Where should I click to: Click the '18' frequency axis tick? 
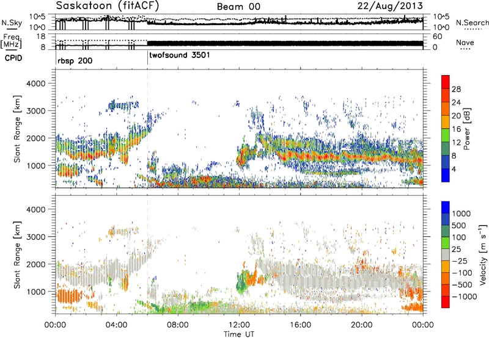click(40, 37)
